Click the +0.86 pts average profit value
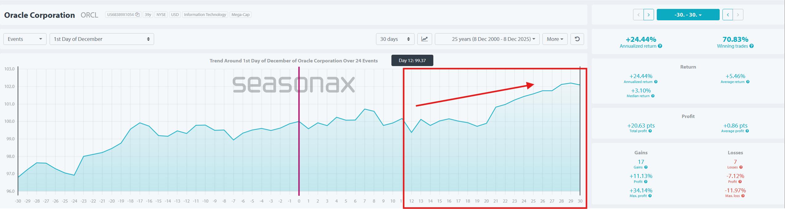This screenshot has width=785, height=209. [x=735, y=126]
